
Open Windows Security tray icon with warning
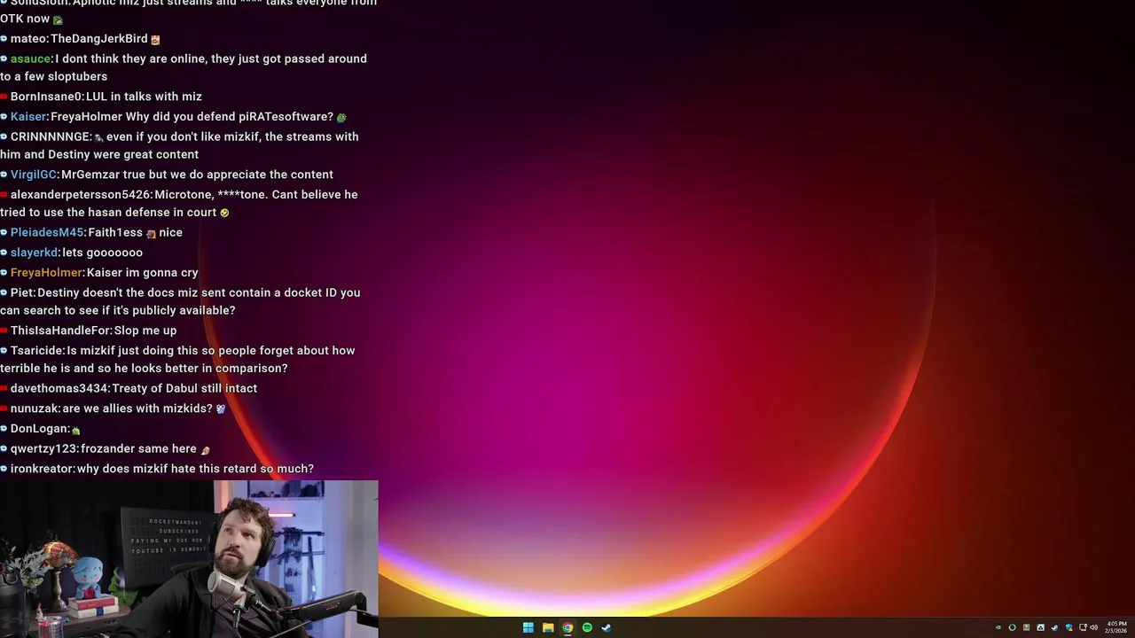(1069, 627)
